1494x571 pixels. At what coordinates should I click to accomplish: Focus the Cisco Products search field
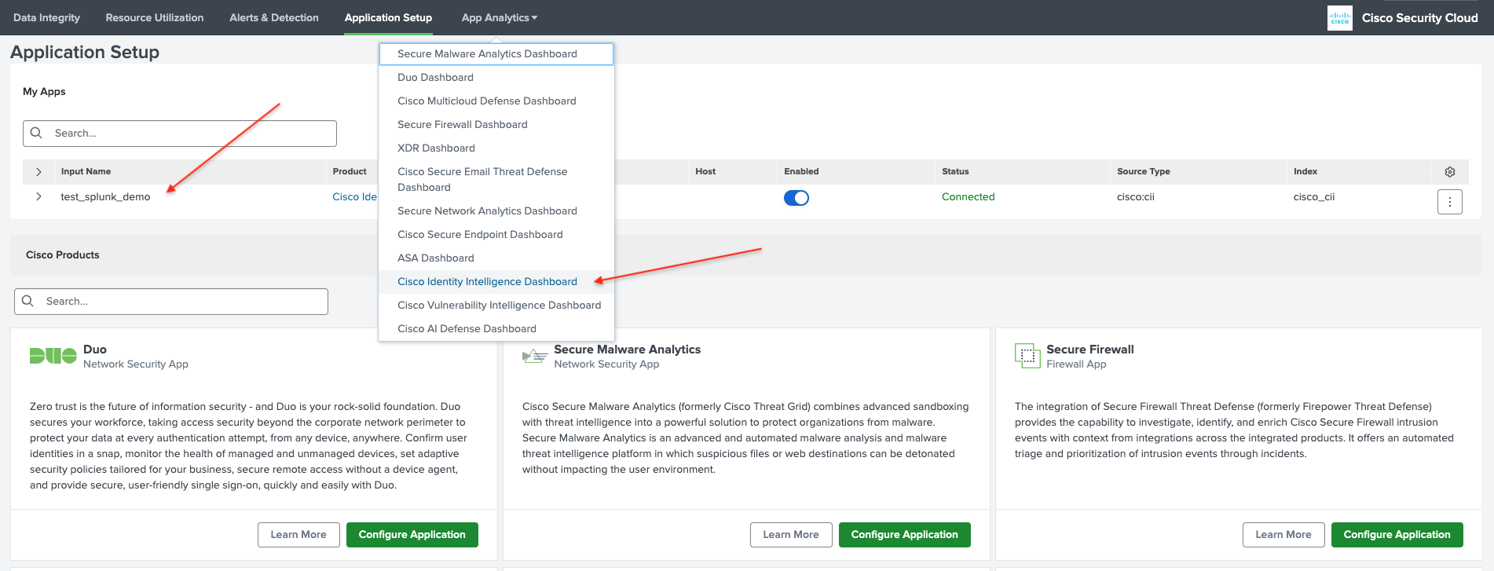click(181, 302)
